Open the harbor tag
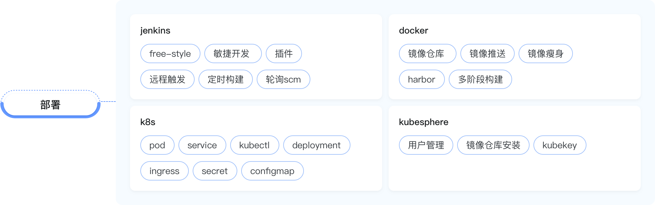The width and height of the screenshot is (655, 205). coord(422,79)
